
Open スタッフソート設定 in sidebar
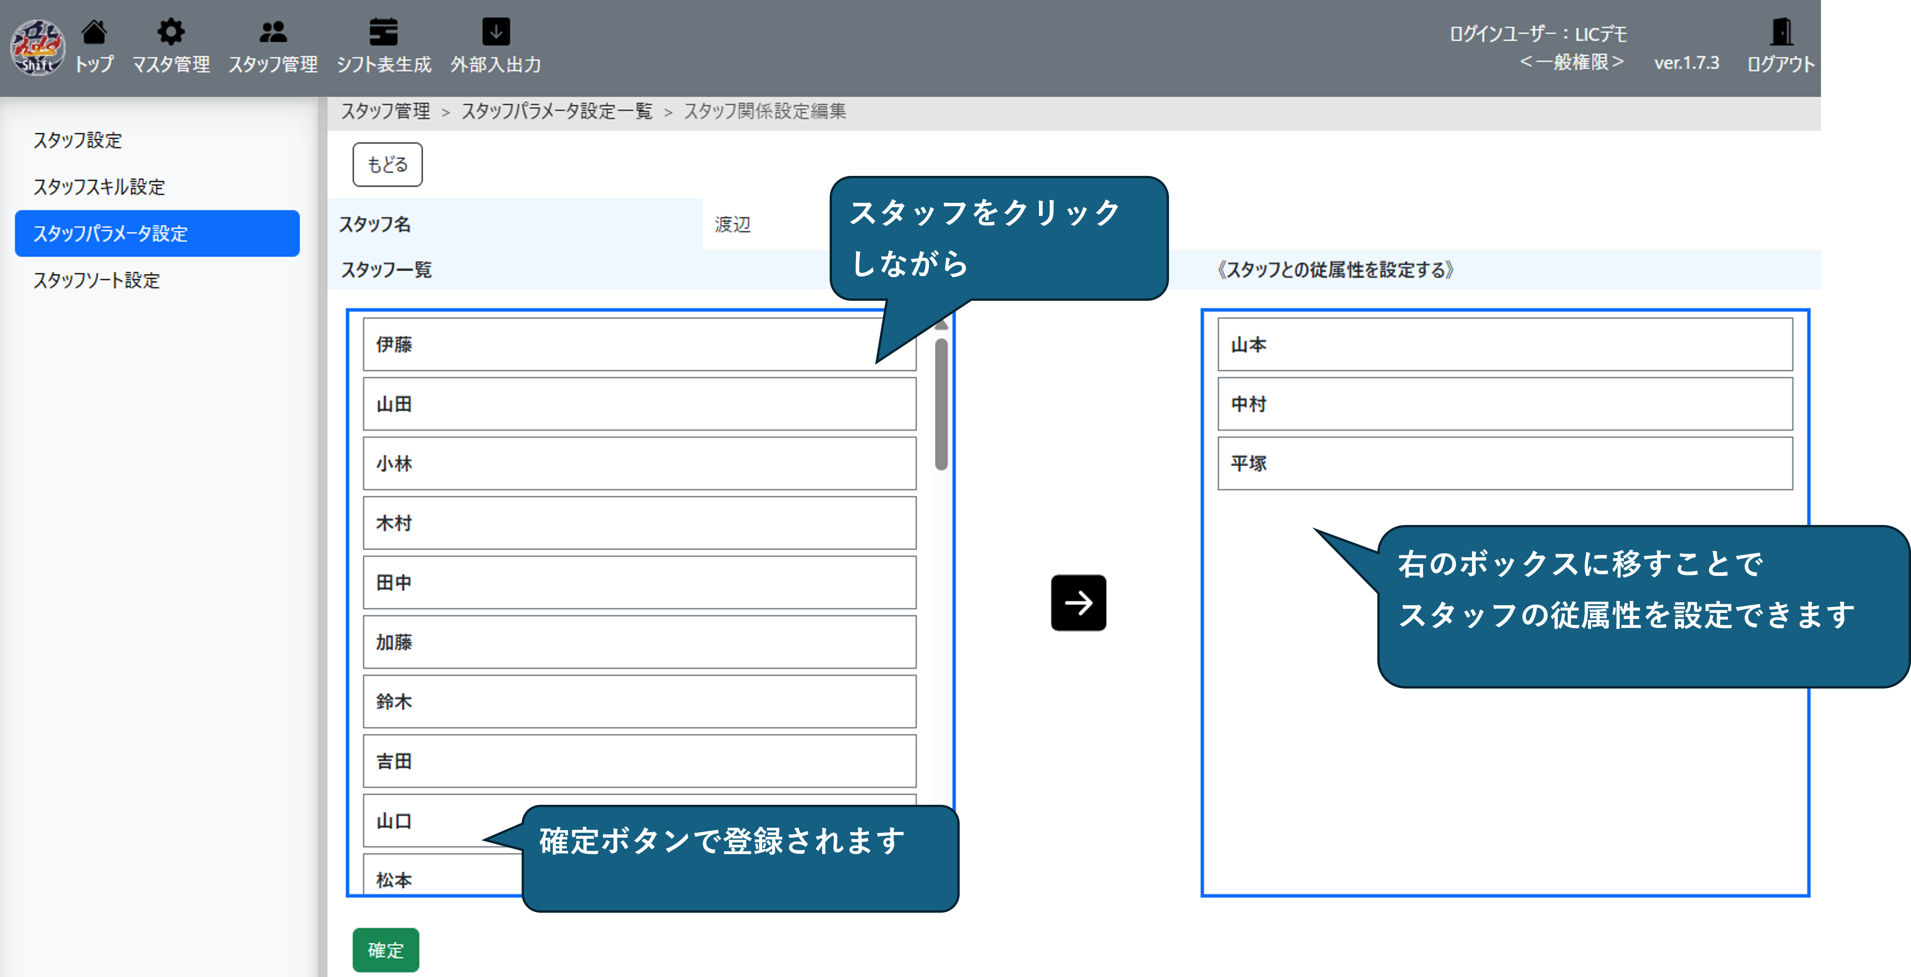(96, 280)
